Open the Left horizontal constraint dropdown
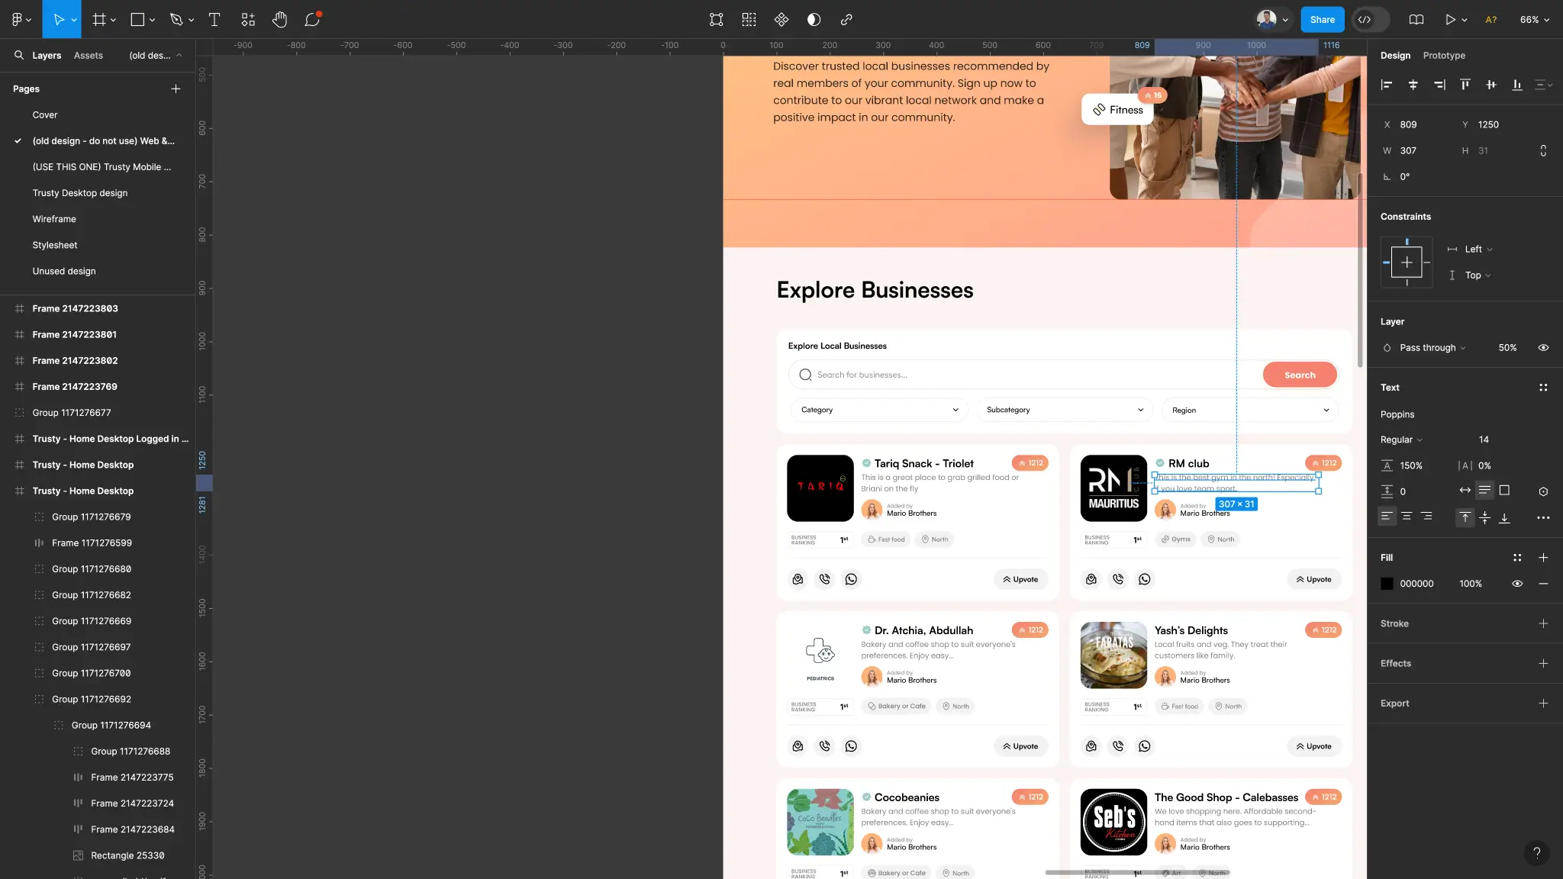1563x879 pixels. 1478,250
